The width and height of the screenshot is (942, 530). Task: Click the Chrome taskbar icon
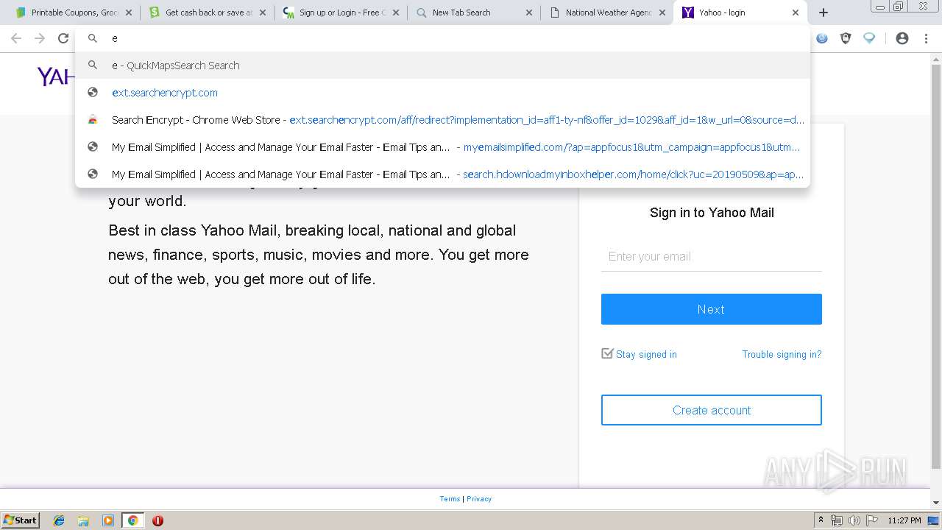[132, 520]
